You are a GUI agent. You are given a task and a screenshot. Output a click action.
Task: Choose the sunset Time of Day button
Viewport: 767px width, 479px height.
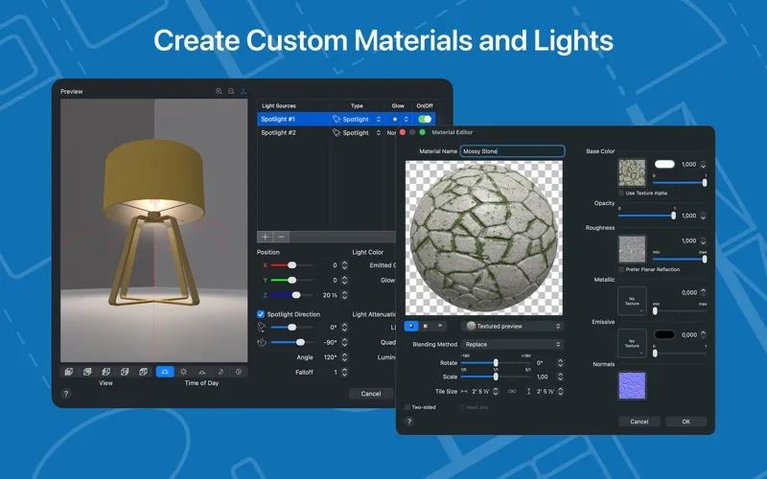[x=201, y=372]
